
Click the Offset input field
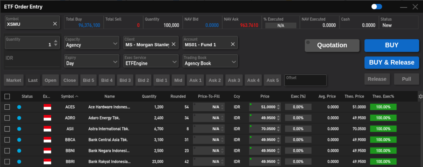click(306, 80)
